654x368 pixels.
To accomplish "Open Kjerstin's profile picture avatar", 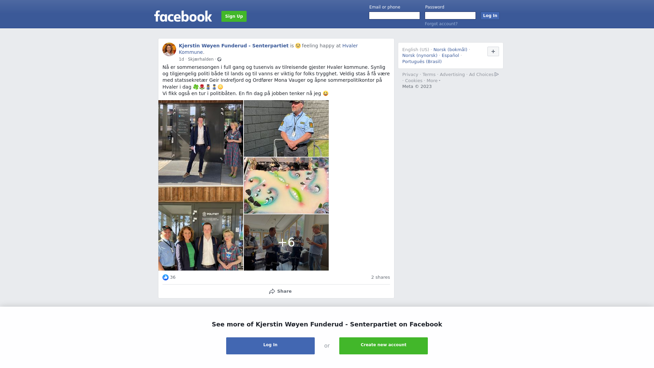I will [169, 49].
